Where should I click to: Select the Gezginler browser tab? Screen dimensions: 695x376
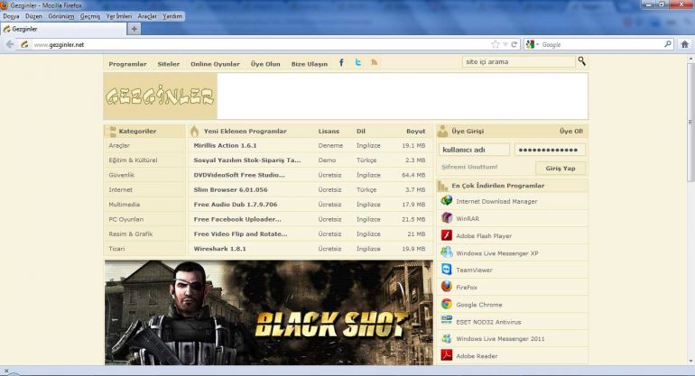pyautogui.click(x=63, y=29)
